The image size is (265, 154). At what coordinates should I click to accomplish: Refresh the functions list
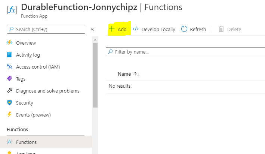[x=193, y=29]
